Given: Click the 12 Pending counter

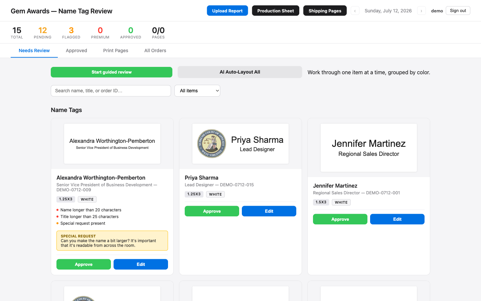Looking at the screenshot, I should coord(42,32).
